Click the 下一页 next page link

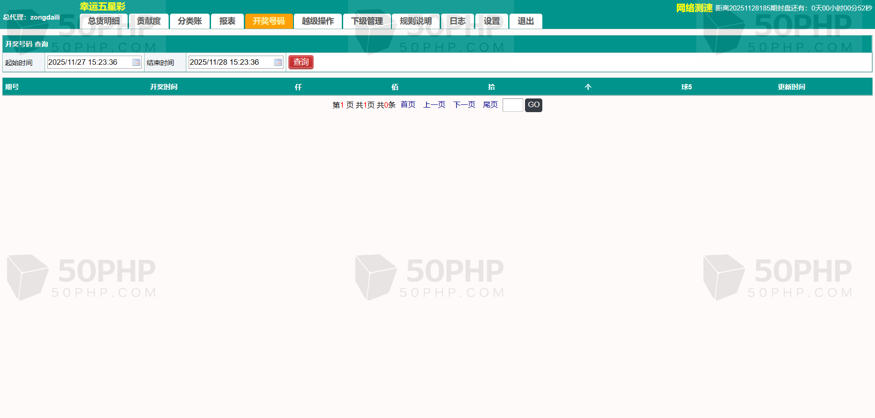(x=464, y=105)
